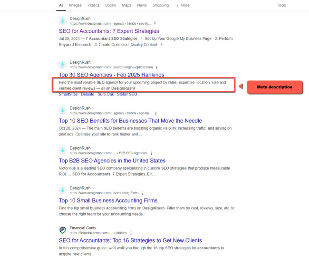Click the designrush.com search-engine-optimization URL

pyautogui.click(x=111, y=67)
